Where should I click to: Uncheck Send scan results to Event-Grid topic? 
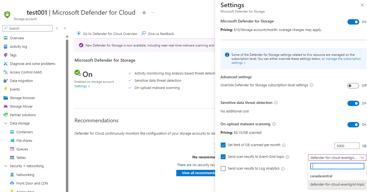[223, 157]
